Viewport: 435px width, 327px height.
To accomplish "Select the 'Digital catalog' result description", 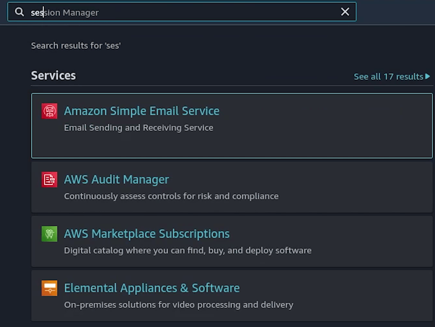I will pyautogui.click(x=188, y=251).
